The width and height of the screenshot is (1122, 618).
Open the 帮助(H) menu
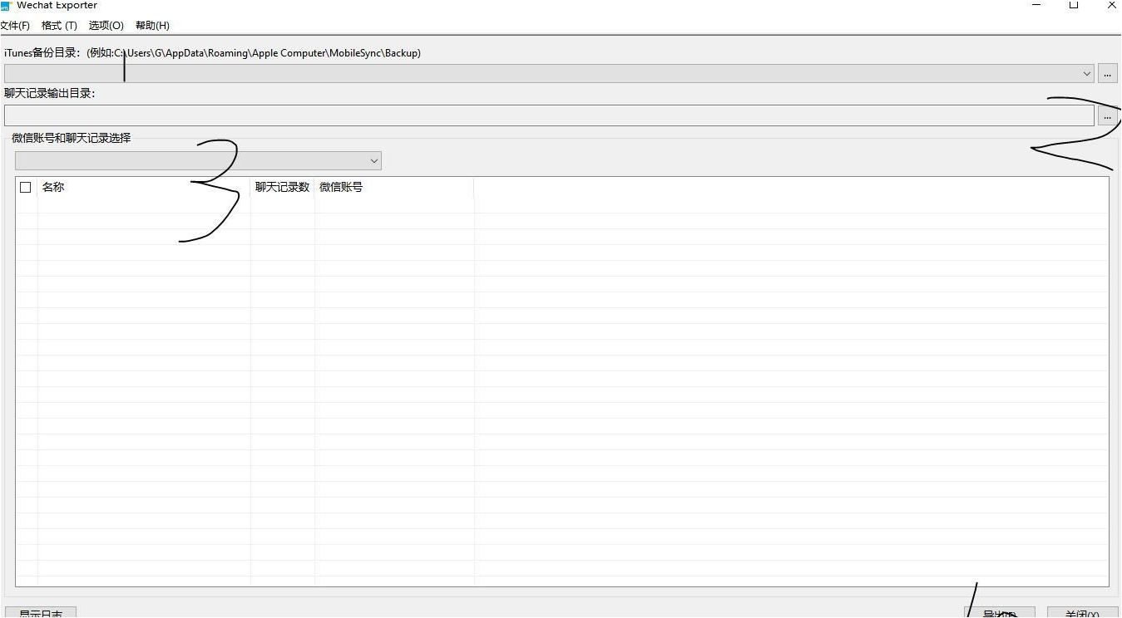click(152, 26)
